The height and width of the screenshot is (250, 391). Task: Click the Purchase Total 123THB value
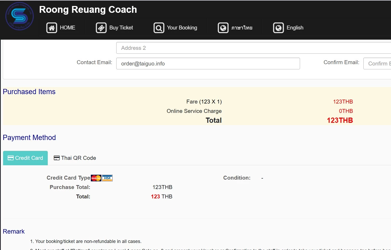pyautogui.click(x=162, y=187)
